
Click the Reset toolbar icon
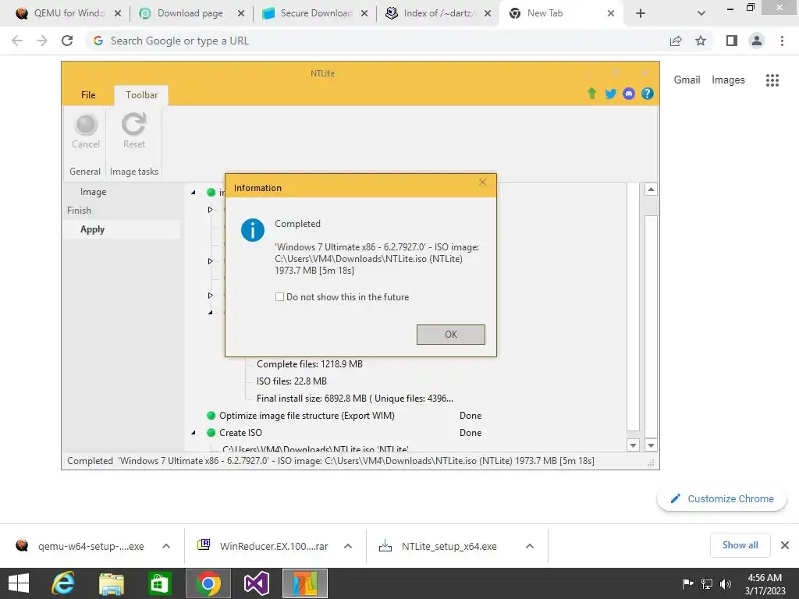134,131
